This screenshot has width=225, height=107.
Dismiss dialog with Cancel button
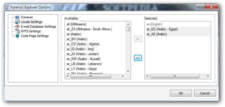pyautogui.click(x=205, y=93)
